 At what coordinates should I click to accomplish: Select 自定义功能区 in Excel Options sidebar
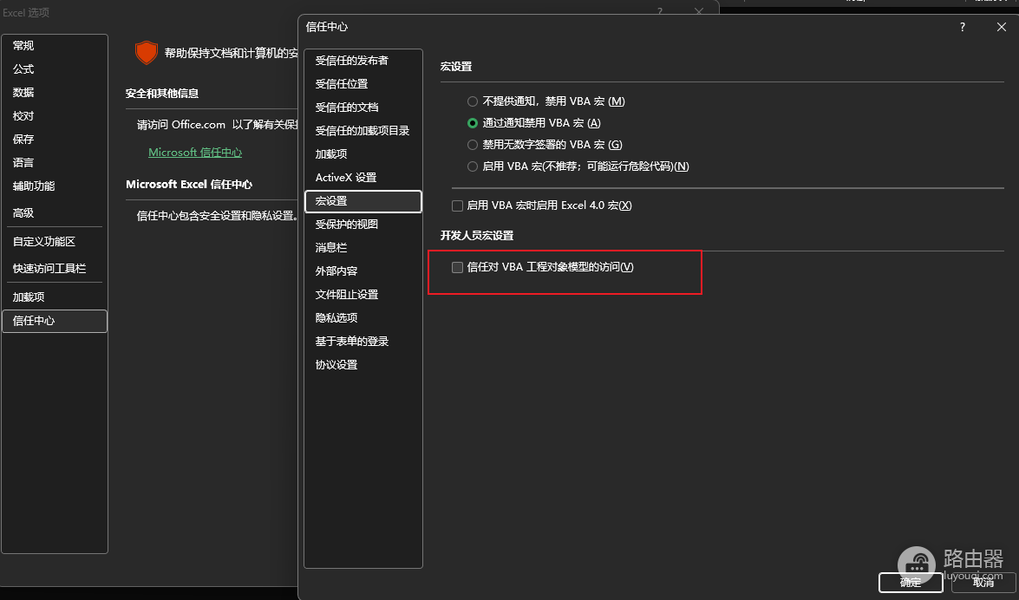(x=55, y=242)
